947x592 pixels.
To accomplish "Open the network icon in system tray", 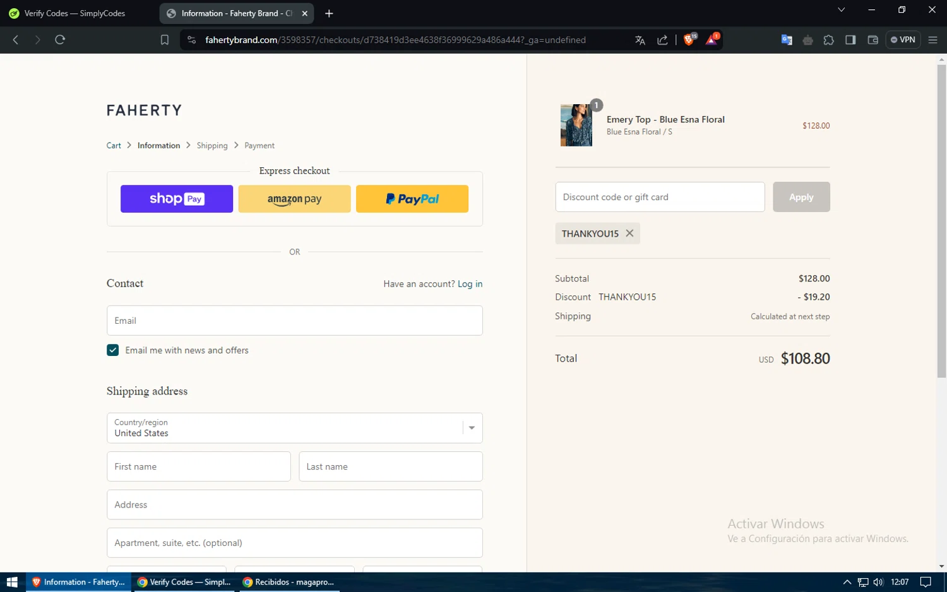I will pos(863,582).
